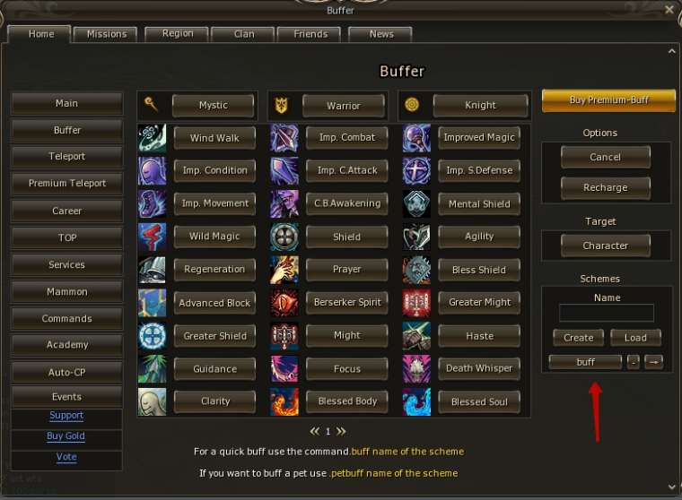Click the Blessed Body flame icon

pos(284,401)
